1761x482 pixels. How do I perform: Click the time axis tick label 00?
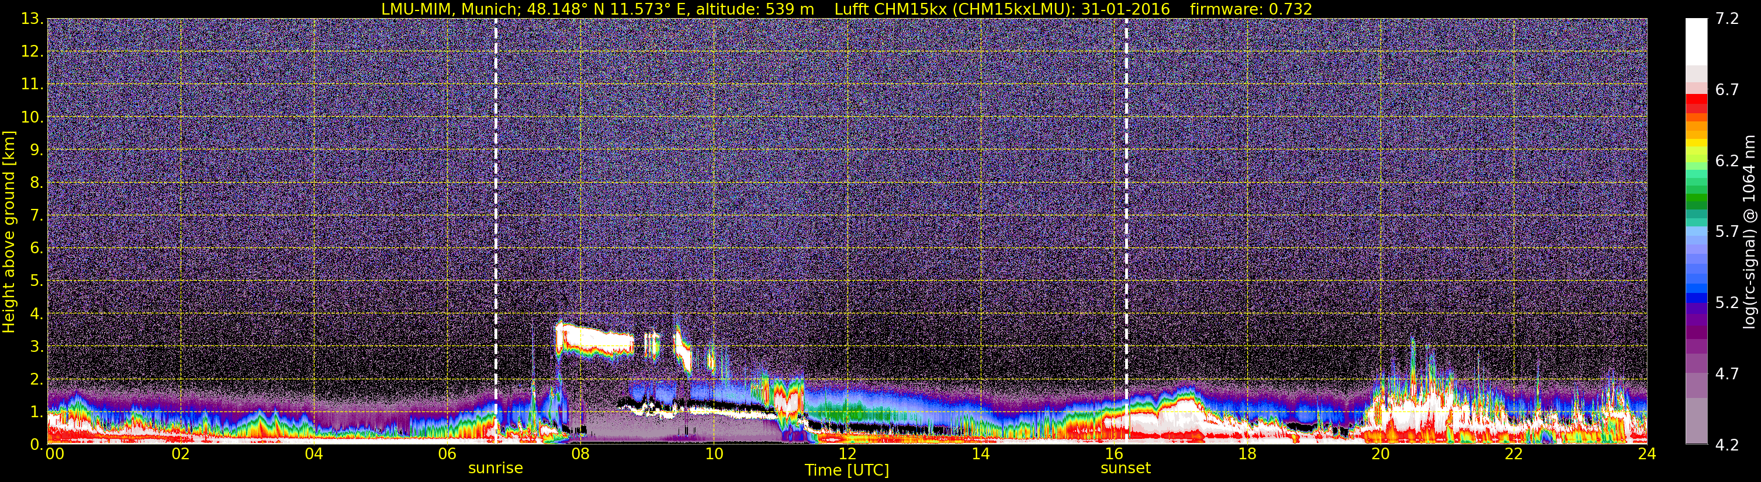(x=55, y=455)
